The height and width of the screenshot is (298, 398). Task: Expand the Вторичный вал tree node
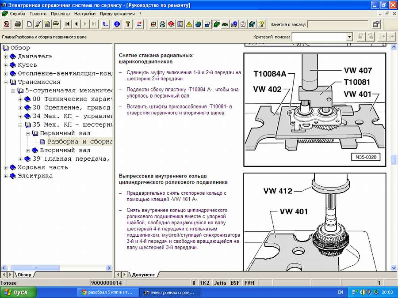coord(28,151)
